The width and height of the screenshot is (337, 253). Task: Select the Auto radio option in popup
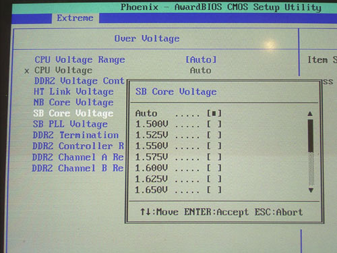click(179, 113)
